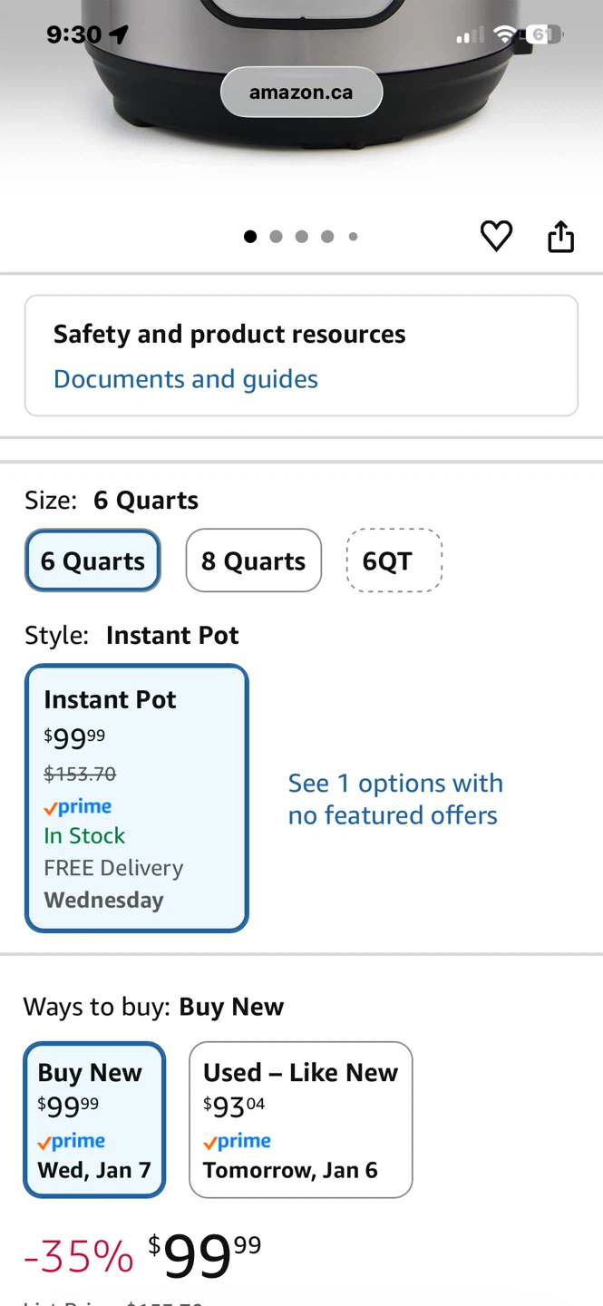Choose the Buy New purchase option
The width and height of the screenshot is (603, 1306).
[94, 1119]
